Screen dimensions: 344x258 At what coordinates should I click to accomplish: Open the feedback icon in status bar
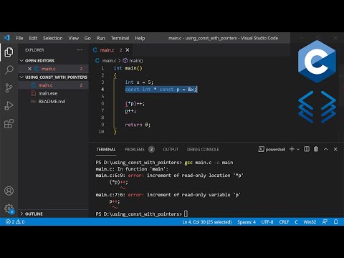tap(325, 222)
